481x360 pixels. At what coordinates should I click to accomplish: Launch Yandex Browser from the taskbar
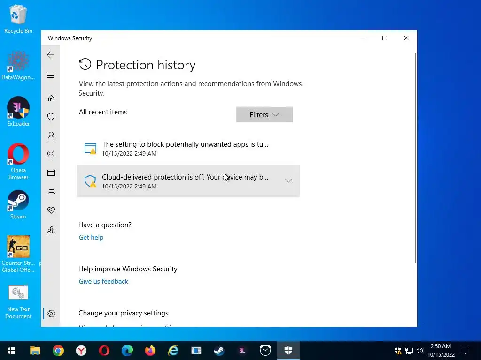(81, 351)
